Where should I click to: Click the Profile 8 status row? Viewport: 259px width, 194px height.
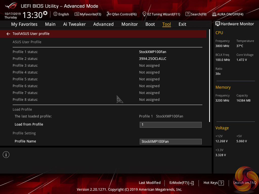click(107, 100)
